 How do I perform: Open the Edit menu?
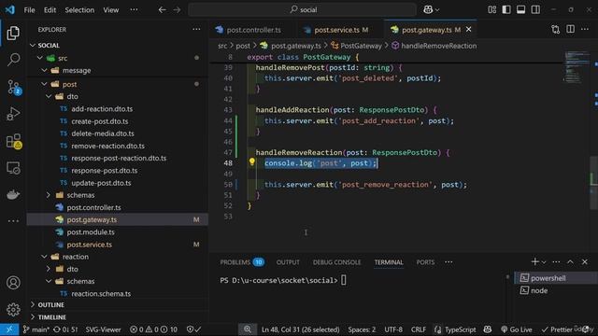[50, 10]
